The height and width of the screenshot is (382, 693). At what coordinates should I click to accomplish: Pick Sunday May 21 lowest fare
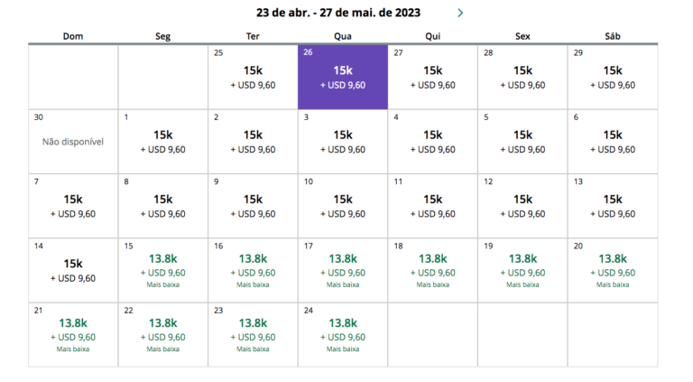73,334
